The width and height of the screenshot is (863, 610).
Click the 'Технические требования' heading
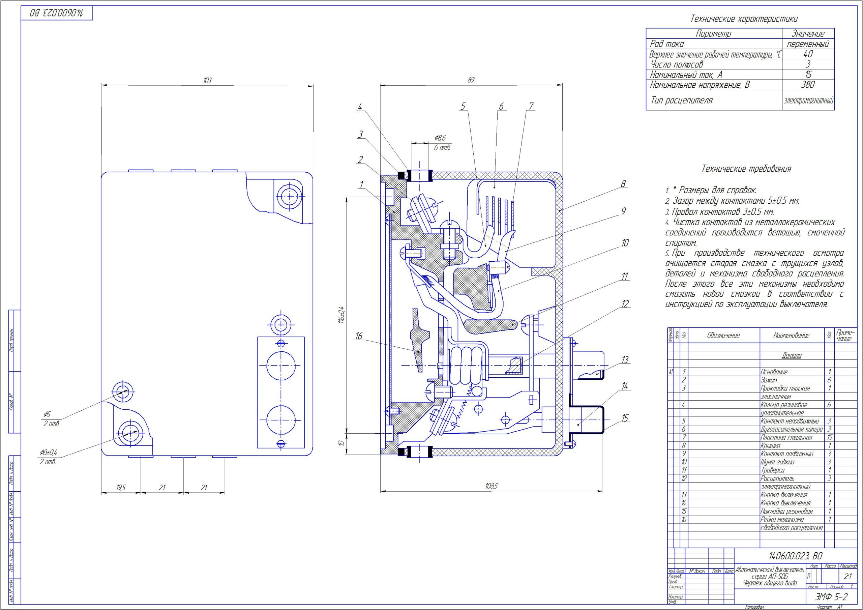coord(746,169)
